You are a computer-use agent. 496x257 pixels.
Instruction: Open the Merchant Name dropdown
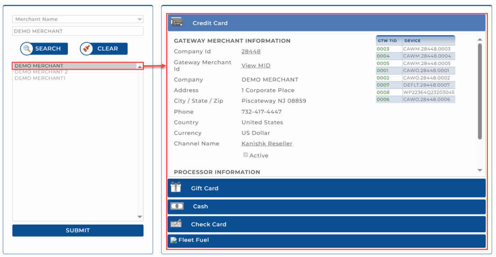(77, 19)
